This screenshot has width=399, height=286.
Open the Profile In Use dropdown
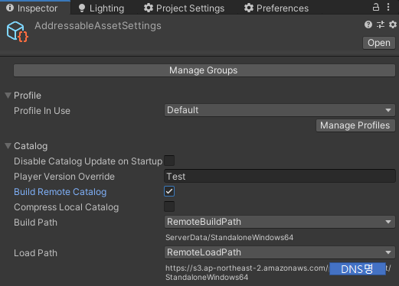(280, 110)
